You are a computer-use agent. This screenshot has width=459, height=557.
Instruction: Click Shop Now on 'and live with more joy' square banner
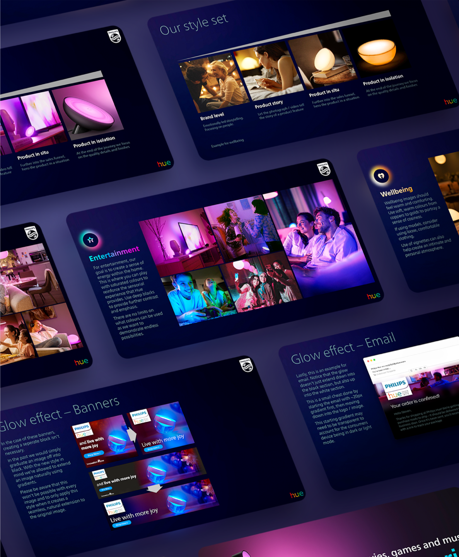(x=94, y=454)
